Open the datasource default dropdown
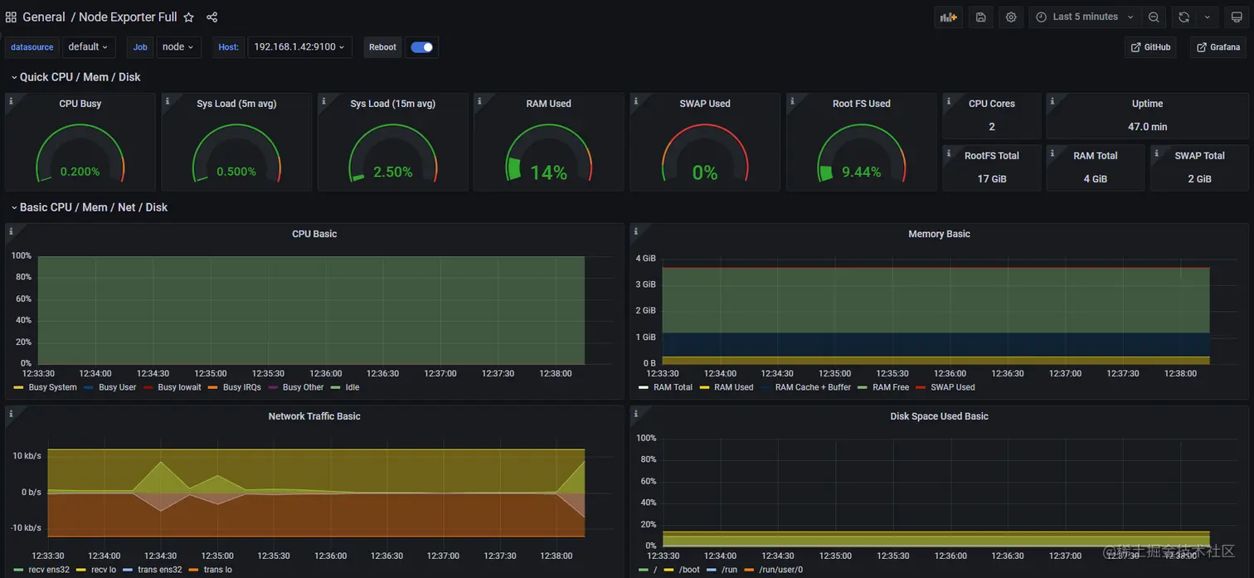1254x578 pixels. pyautogui.click(x=88, y=47)
